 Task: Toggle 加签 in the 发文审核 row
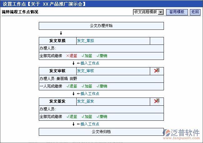[x=87, y=86]
